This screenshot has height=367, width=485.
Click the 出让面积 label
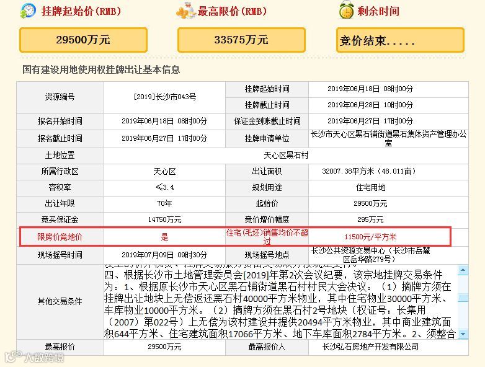coord(267,172)
